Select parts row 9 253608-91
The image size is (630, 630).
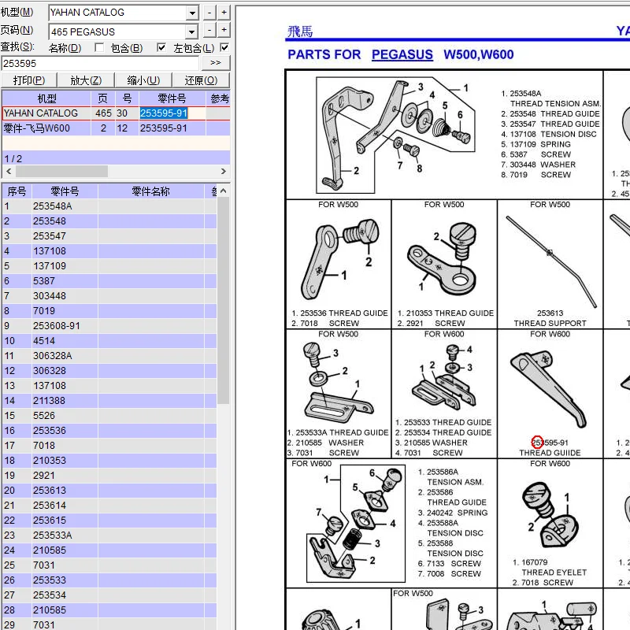109,326
